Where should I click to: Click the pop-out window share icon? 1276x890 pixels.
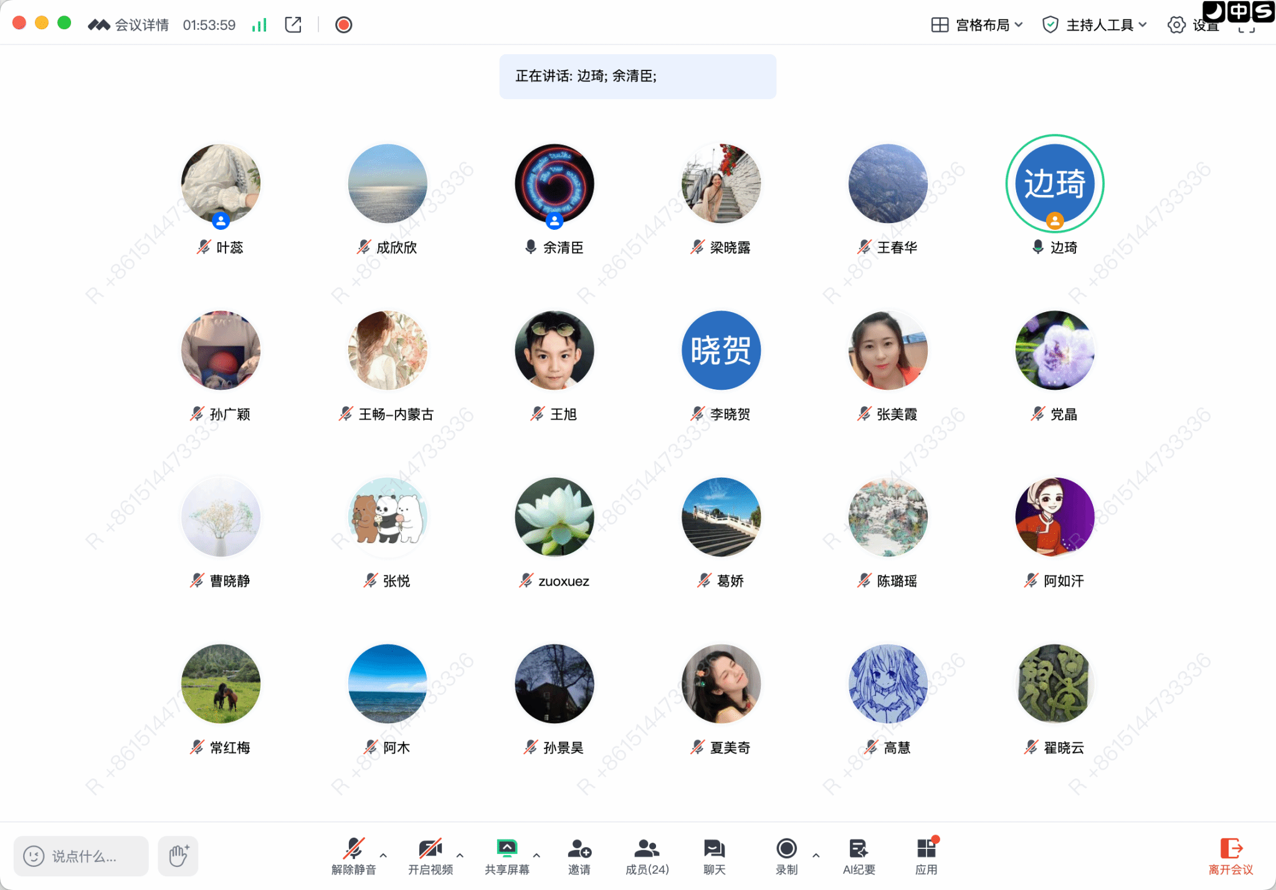[x=293, y=25]
